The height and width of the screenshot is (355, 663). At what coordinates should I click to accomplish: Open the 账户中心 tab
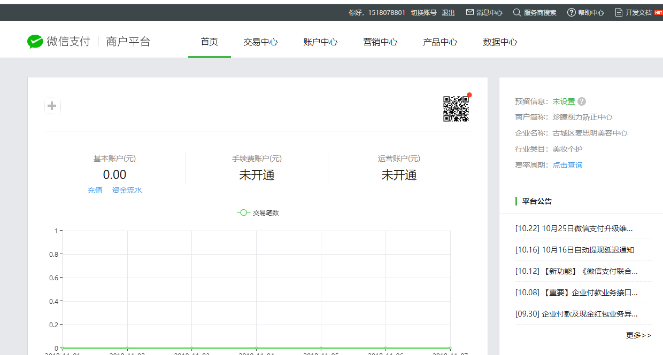point(320,42)
